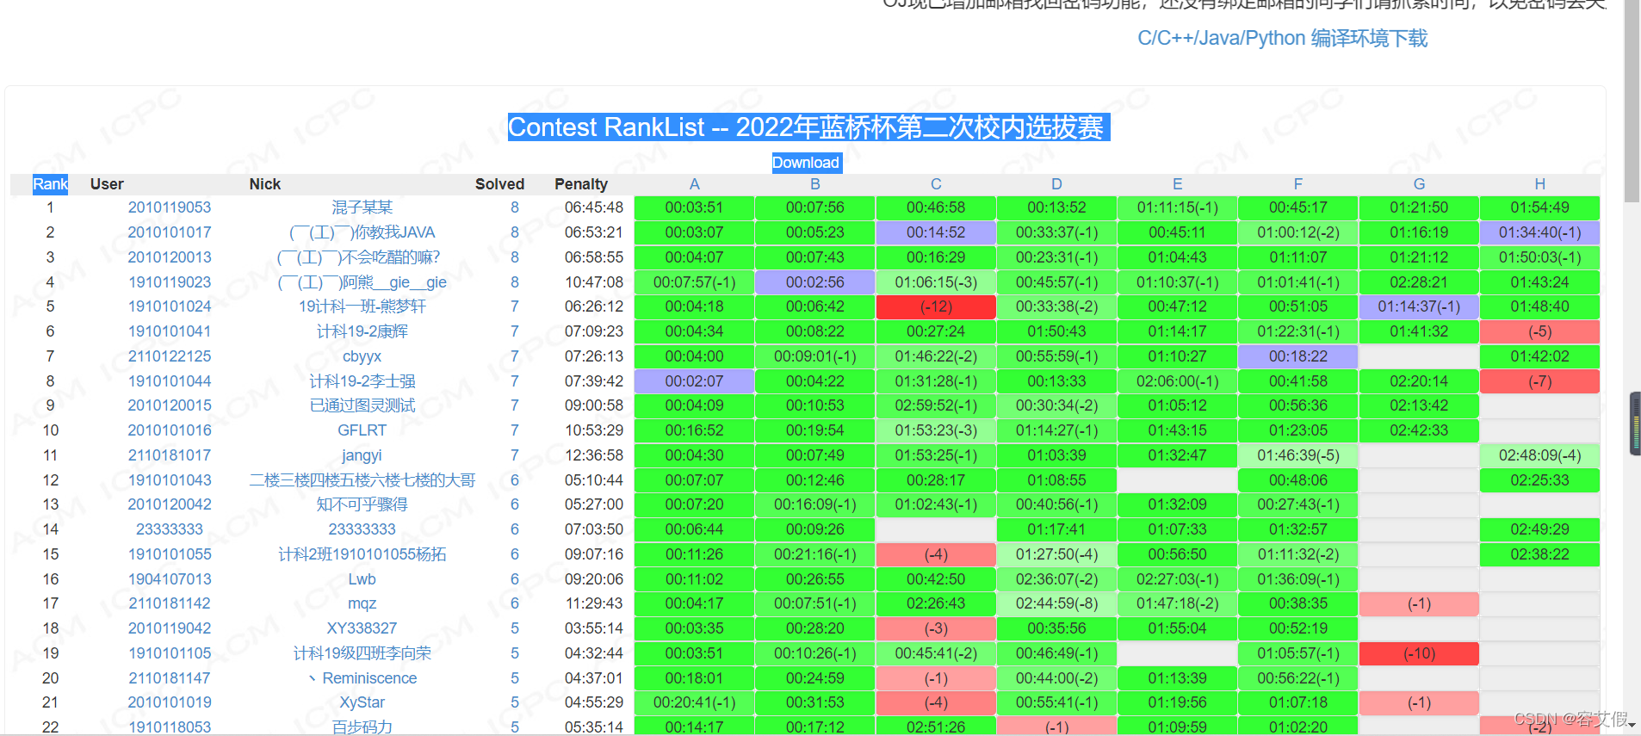
Task: Click the dark side widget at right edge
Action: coord(1635,424)
